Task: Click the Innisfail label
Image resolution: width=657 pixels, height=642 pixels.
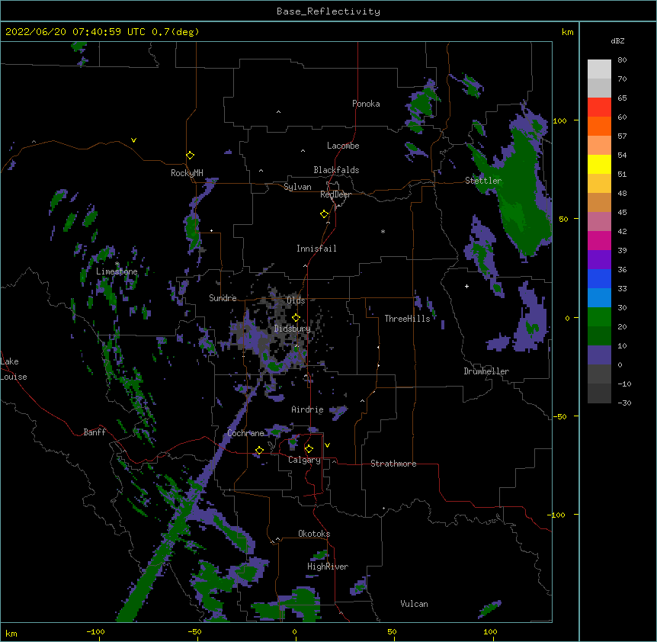Action: coord(316,249)
